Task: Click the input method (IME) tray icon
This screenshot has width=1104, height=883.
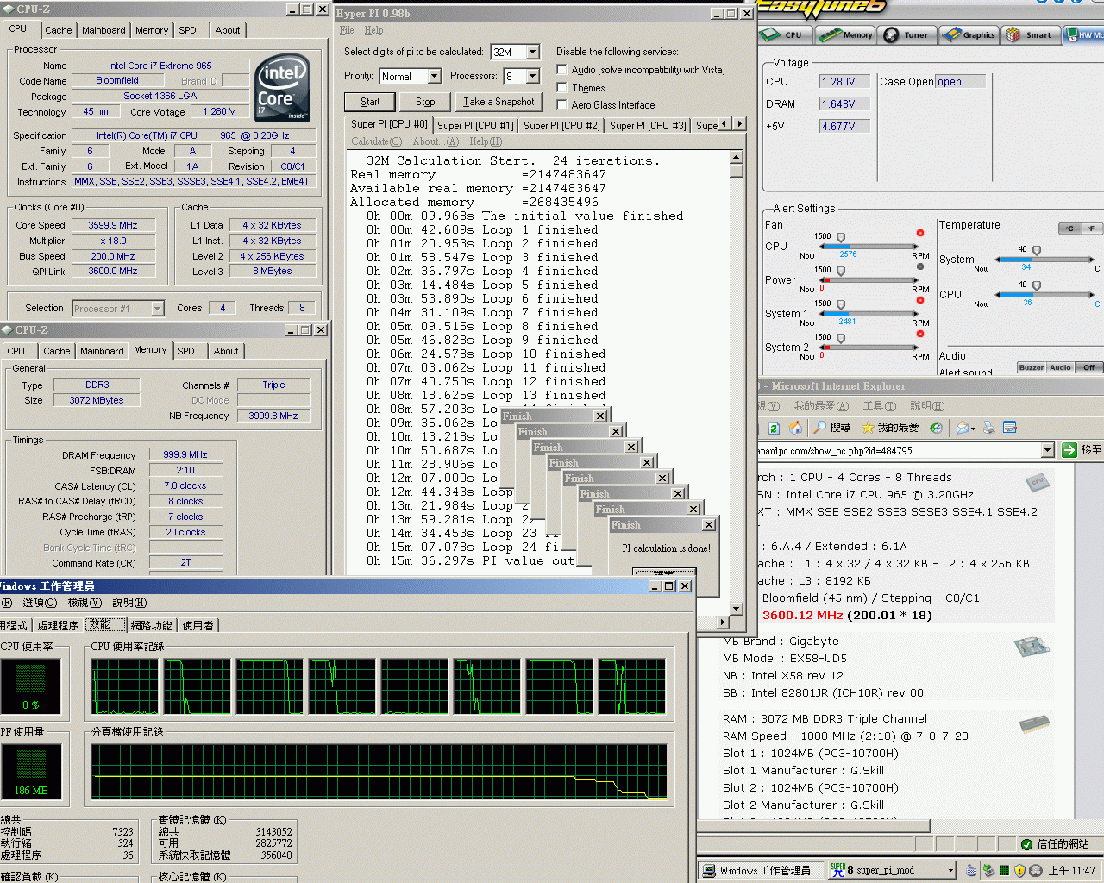Action: click(971, 871)
